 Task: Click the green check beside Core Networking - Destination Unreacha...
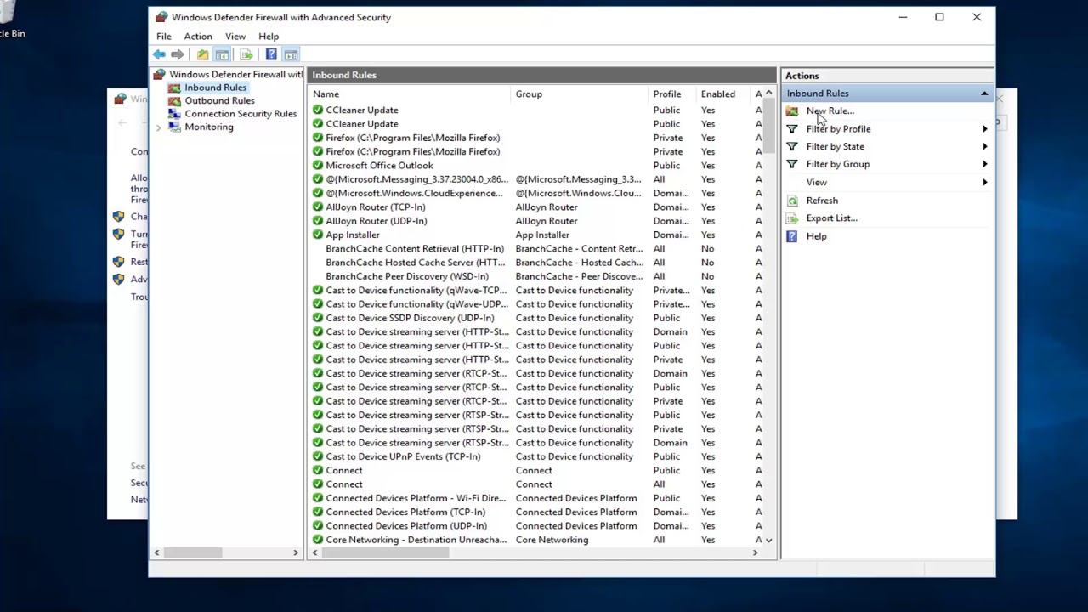coord(318,540)
